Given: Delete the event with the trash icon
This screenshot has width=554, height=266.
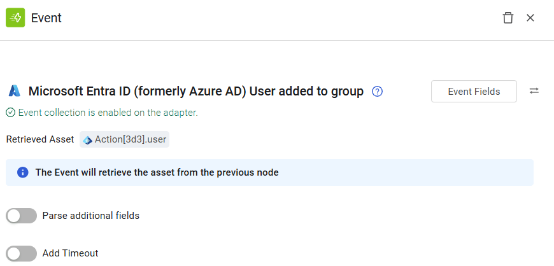Looking at the screenshot, I should click(508, 18).
